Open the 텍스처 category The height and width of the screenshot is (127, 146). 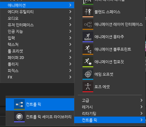pyautogui.click(x=37, y=44)
